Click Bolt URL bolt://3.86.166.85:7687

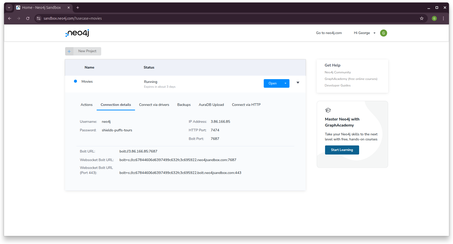click(138, 151)
